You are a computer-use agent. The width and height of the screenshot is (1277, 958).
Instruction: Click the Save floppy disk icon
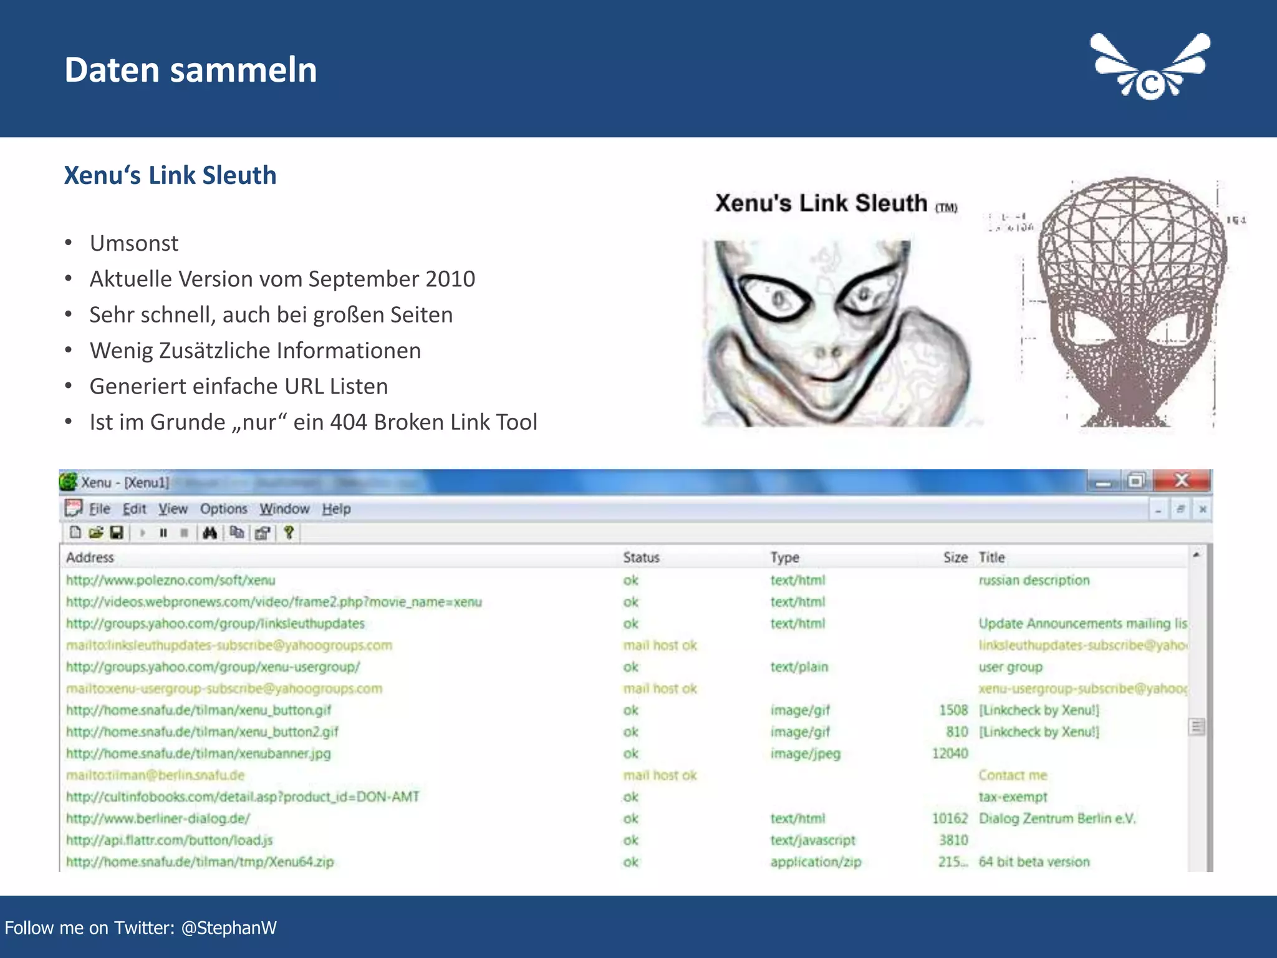point(117,532)
